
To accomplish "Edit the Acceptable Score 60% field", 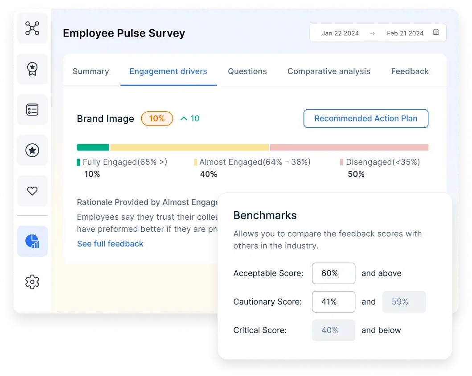I will coord(333,273).
